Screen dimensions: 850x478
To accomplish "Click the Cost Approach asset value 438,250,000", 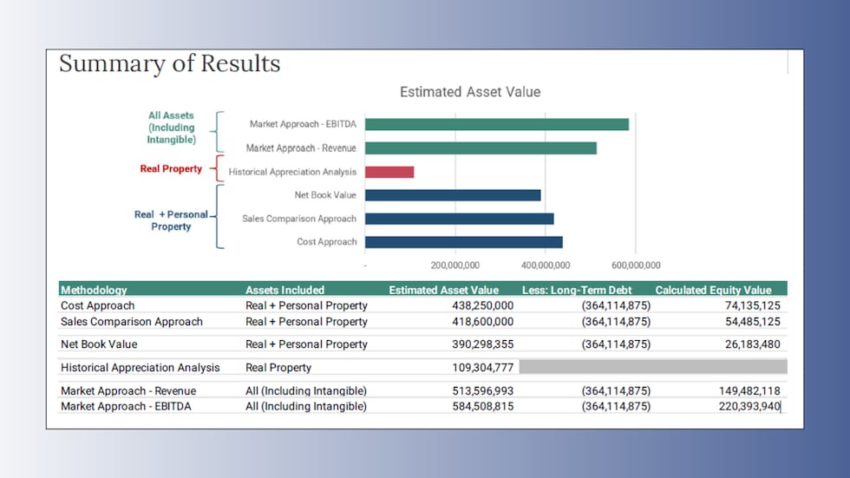I will (x=482, y=305).
